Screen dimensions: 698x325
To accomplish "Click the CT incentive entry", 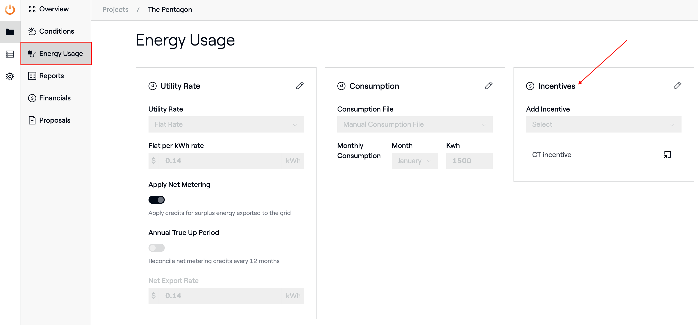I will [x=552, y=155].
